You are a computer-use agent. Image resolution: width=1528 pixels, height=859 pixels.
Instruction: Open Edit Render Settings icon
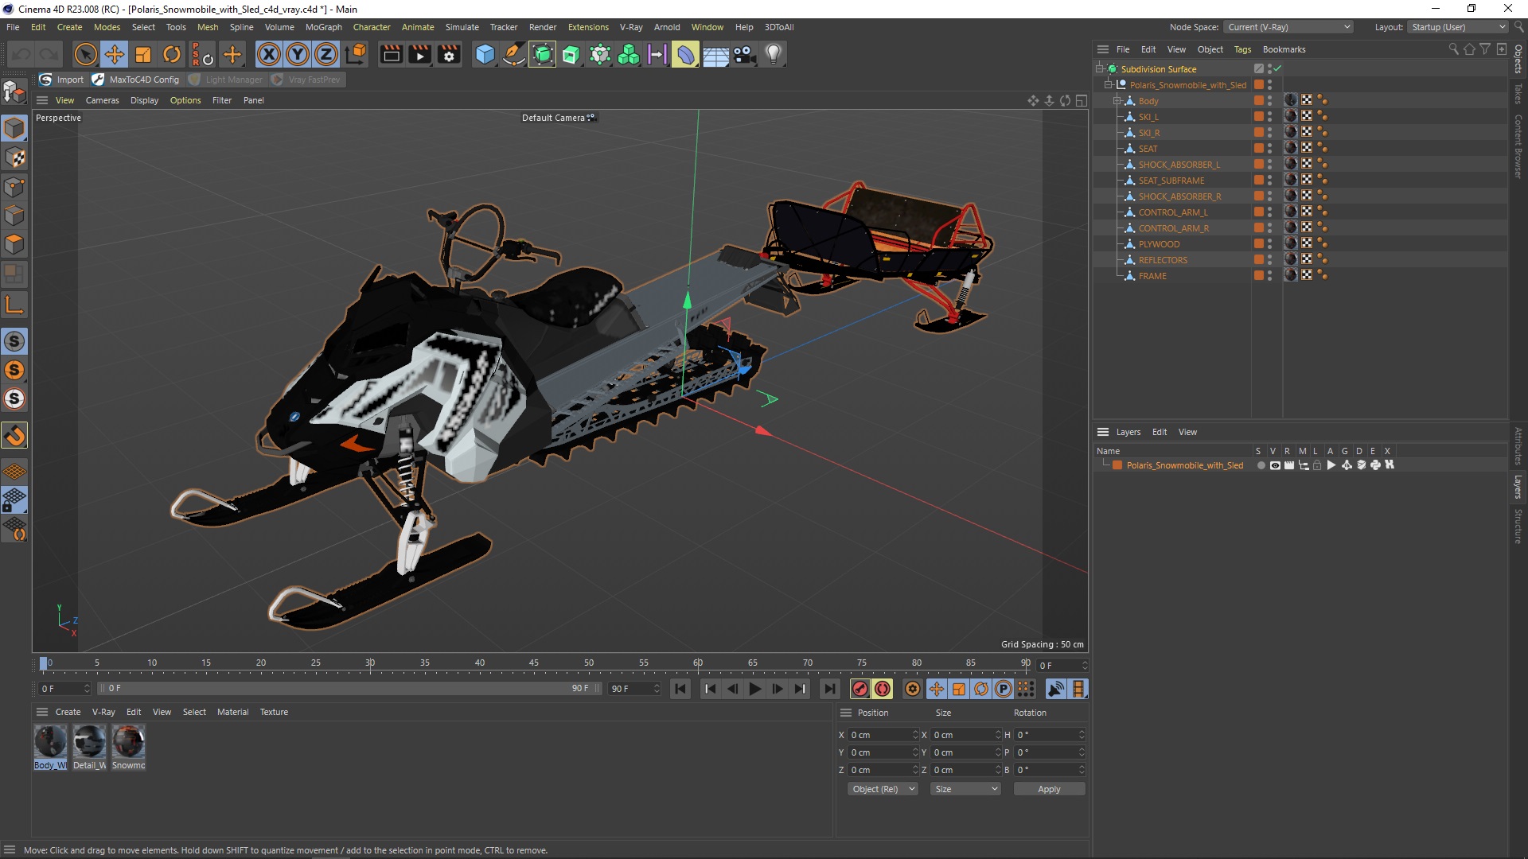coord(449,54)
